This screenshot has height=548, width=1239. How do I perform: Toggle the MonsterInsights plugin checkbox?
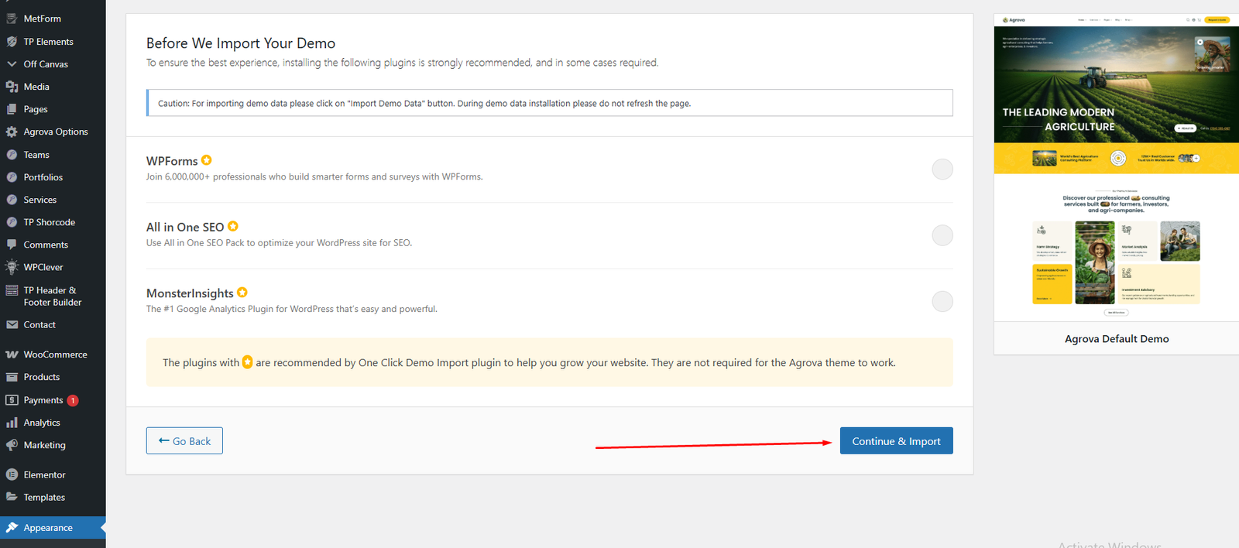(x=942, y=301)
